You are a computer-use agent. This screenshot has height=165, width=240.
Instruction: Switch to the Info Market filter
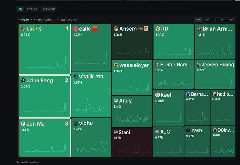(x=49, y=9)
